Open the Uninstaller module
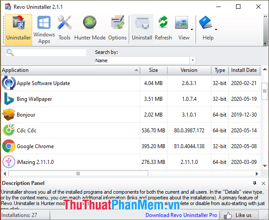Viewport: 269px width, 220px height. tap(18, 30)
